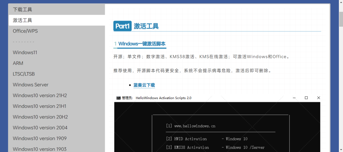Click the paragraph starting with 开源；单文件
Image resolution: width=343 pixels, height=152 pixels.
click(201, 57)
